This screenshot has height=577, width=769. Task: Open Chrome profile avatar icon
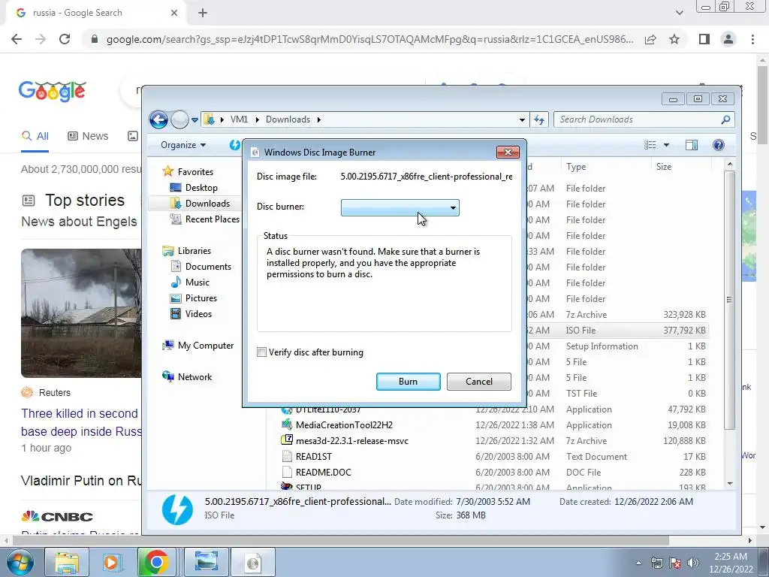[x=728, y=39]
